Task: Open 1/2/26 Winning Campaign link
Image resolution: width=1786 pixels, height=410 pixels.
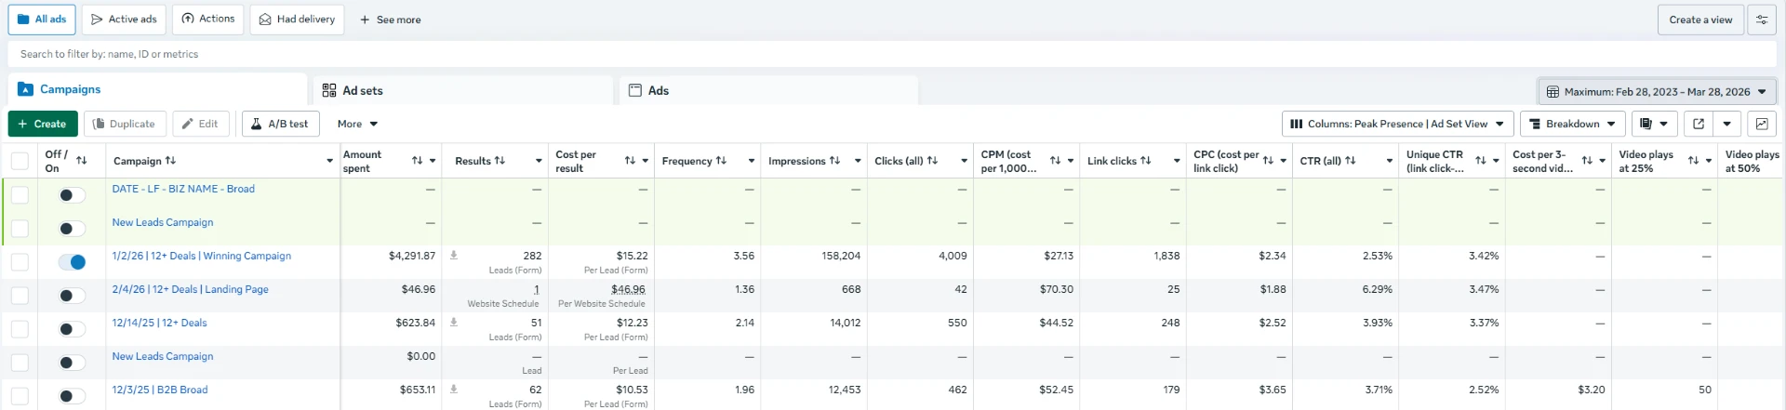Action: [202, 256]
